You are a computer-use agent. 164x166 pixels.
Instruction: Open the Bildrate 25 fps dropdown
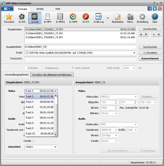tap(109, 113)
